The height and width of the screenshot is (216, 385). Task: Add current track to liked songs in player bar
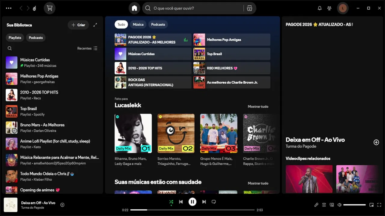[62, 205]
